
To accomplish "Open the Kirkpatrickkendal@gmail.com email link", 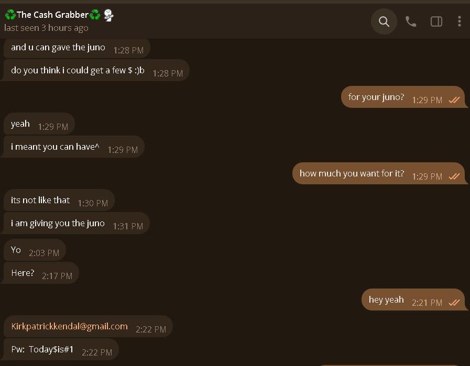I will [x=69, y=326].
